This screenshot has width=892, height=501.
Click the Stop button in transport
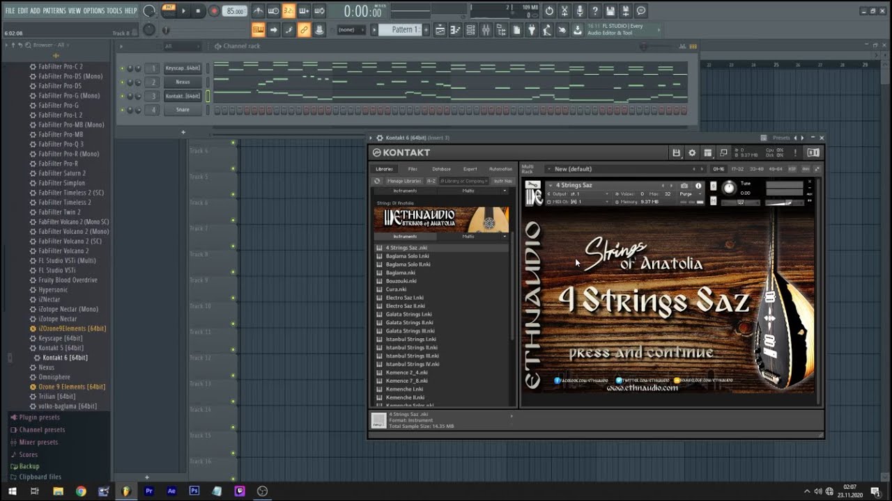click(x=198, y=11)
